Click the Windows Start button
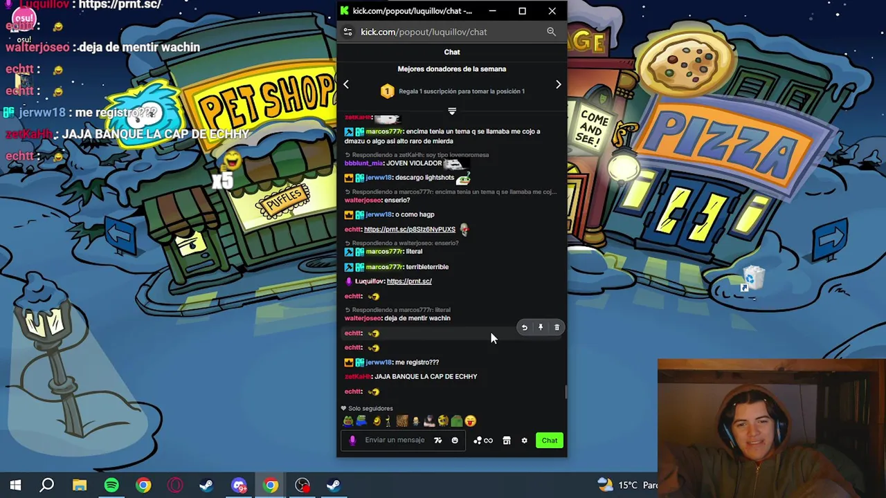This screenshot has width=886, height=498. [x=15, y=486]
